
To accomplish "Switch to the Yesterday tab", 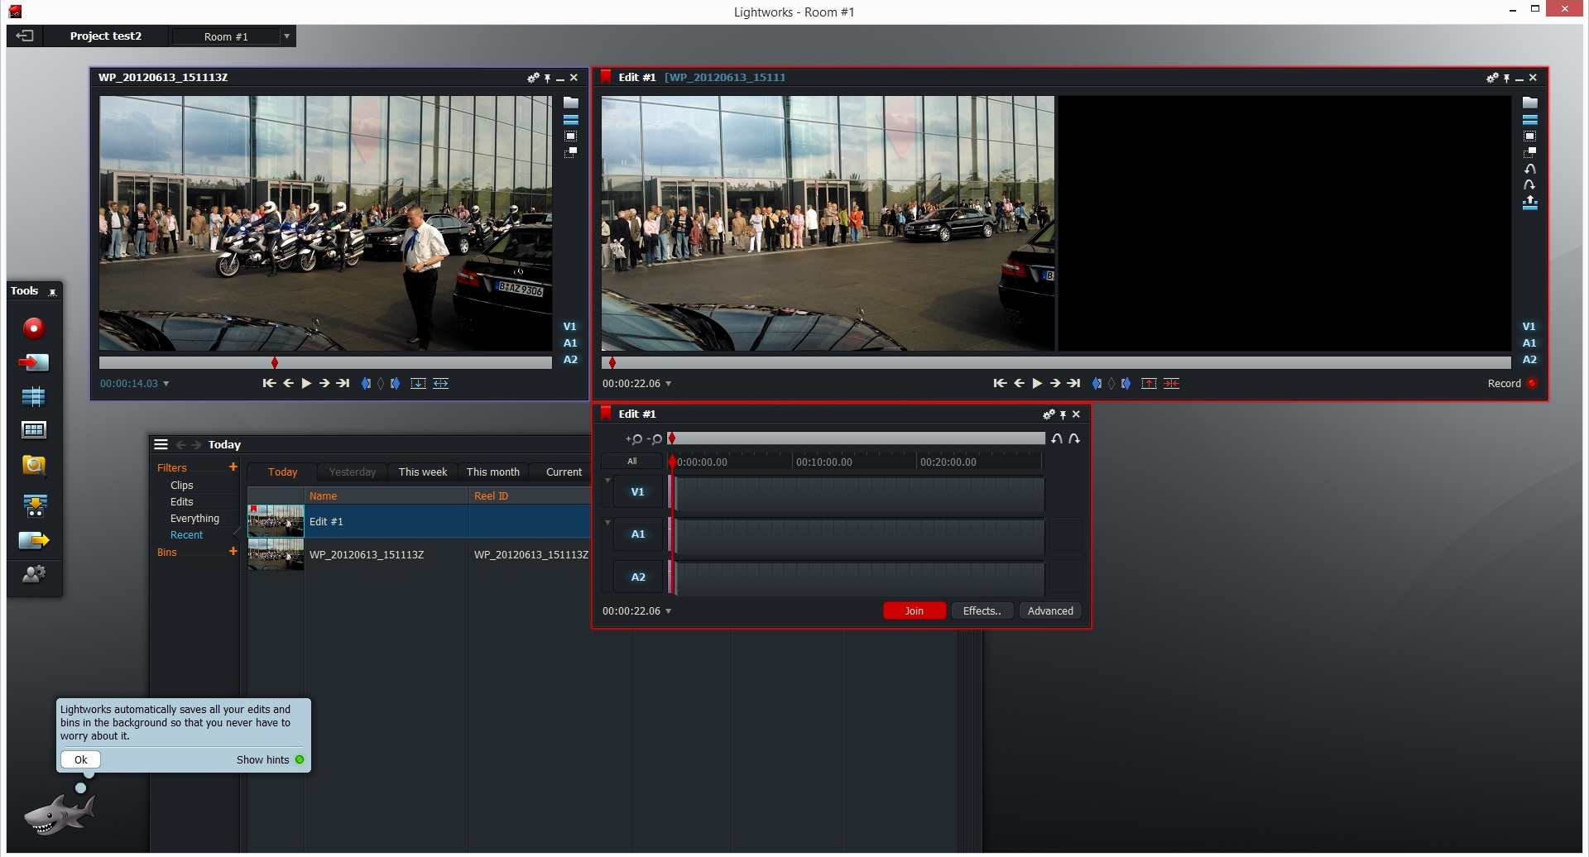I will [x=353, y=472].
